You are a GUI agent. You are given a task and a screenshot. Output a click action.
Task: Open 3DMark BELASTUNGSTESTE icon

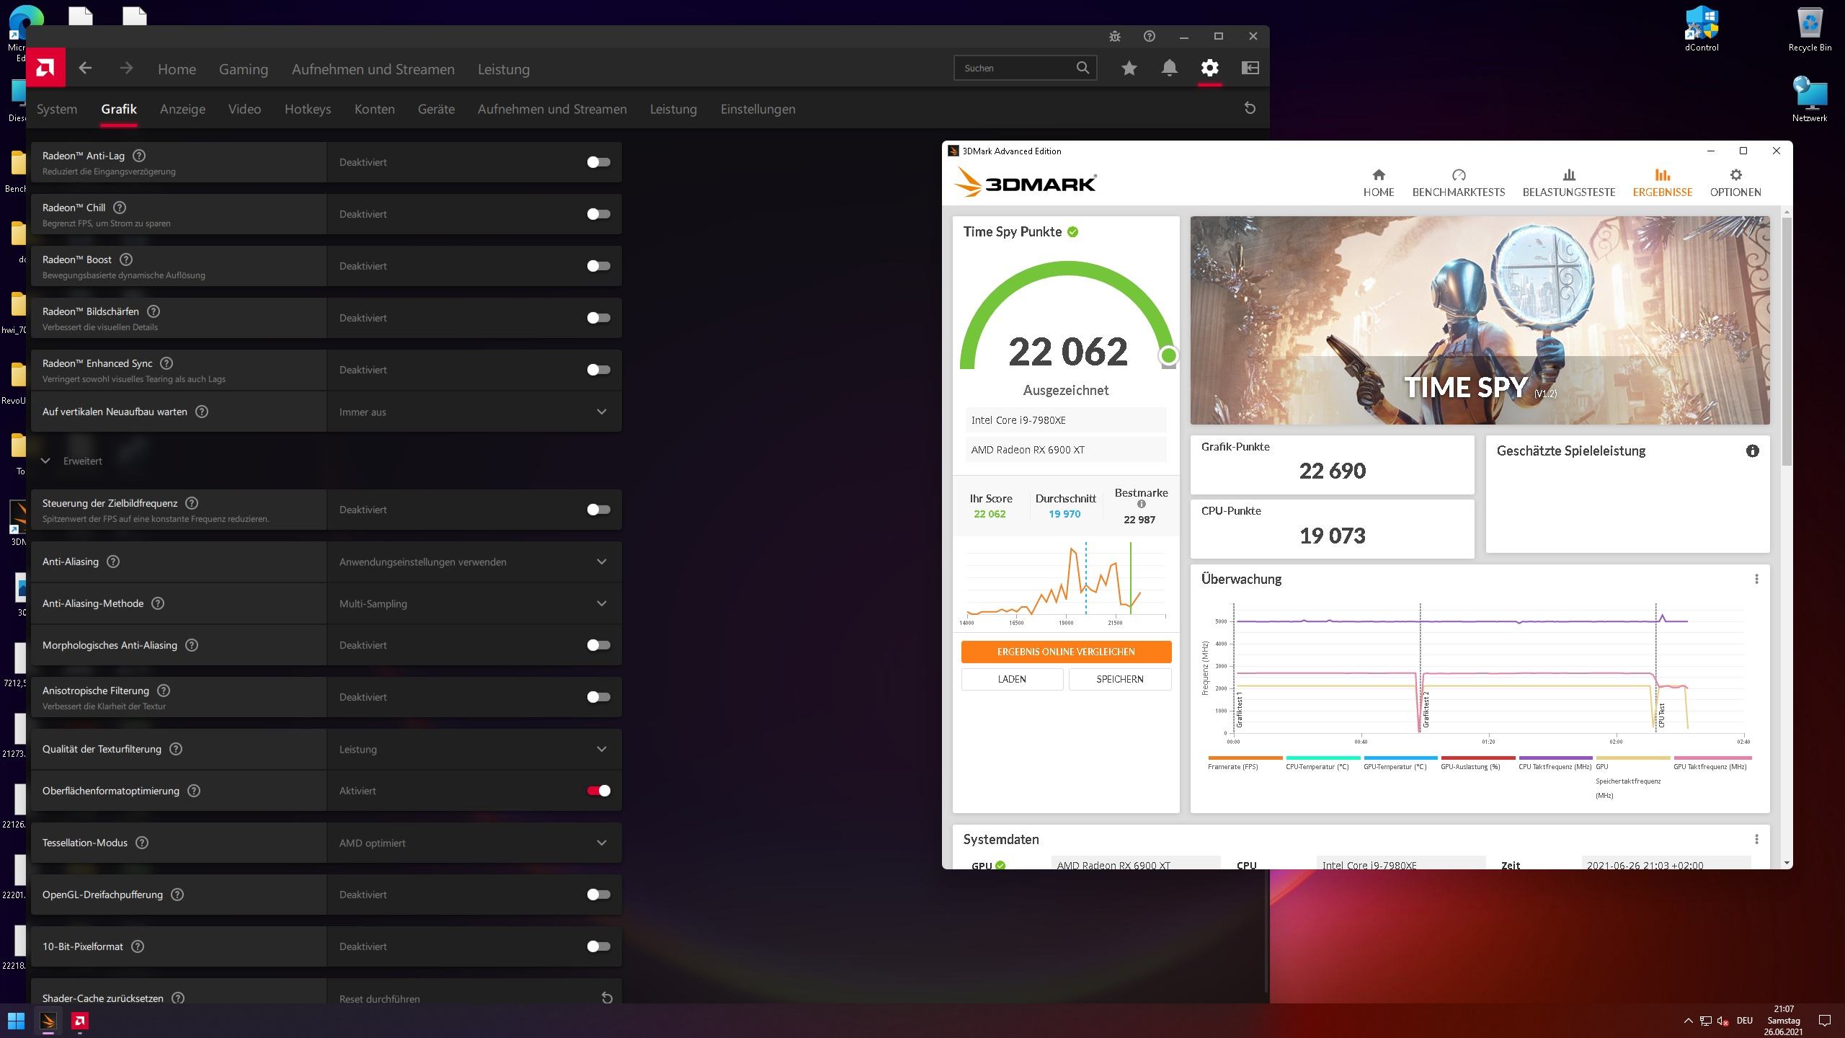click(x=1569, y=175)
